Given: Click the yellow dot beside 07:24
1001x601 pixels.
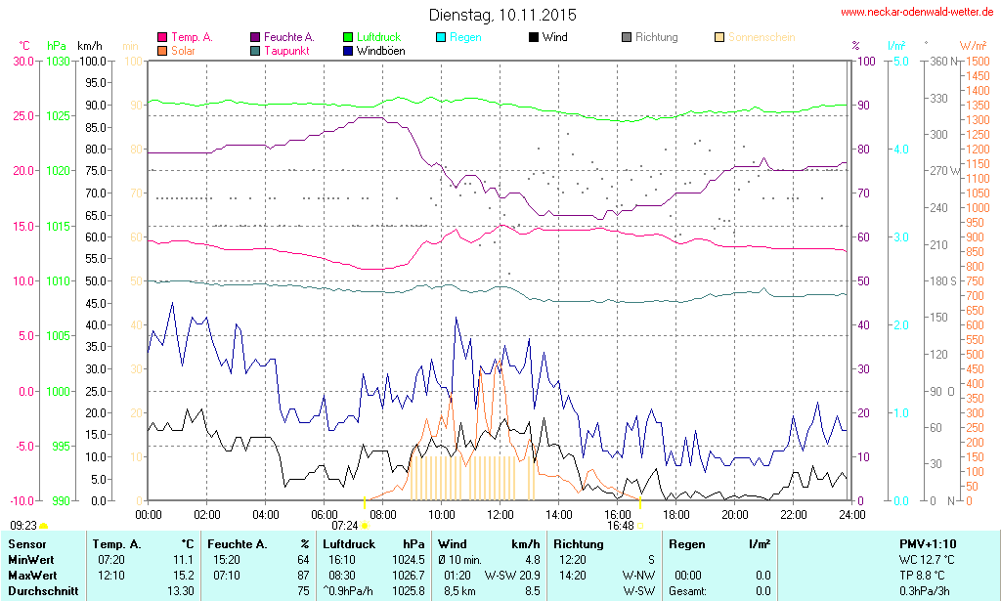Looking at the screenshot, I should pyautogui.click(x=365, y=526).
